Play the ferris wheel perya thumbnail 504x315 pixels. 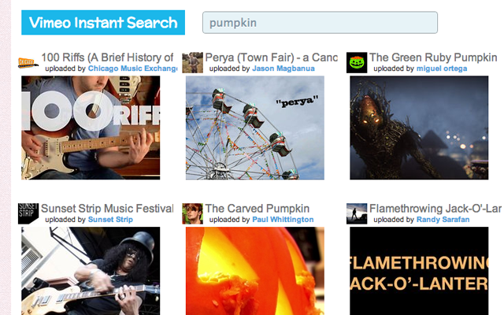point(254,128)
